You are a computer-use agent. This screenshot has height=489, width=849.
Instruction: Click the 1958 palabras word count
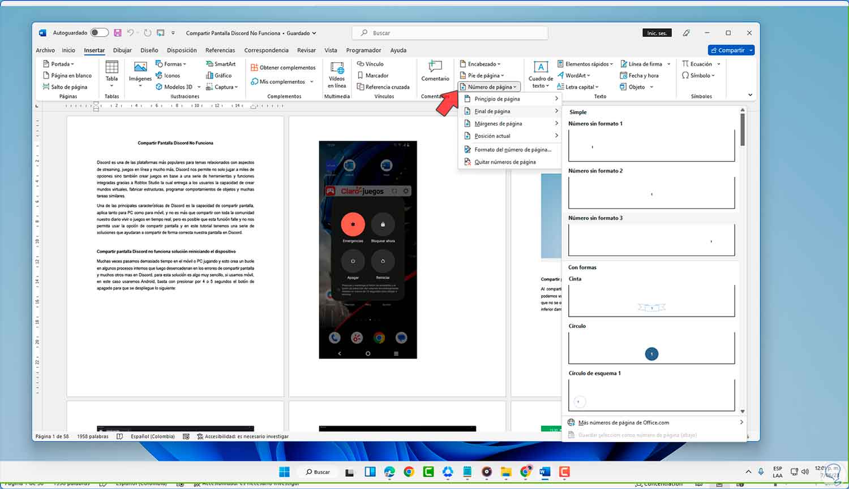pos(93,436)
